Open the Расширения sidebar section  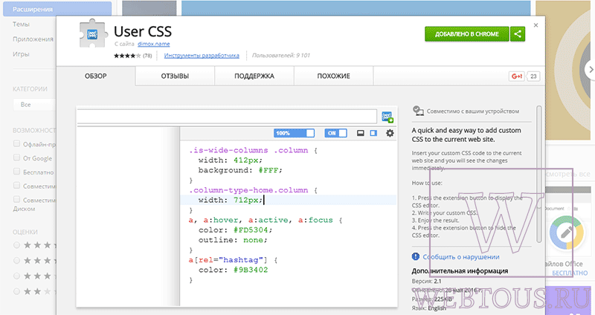pyautogui.click(x=57, y=9)
